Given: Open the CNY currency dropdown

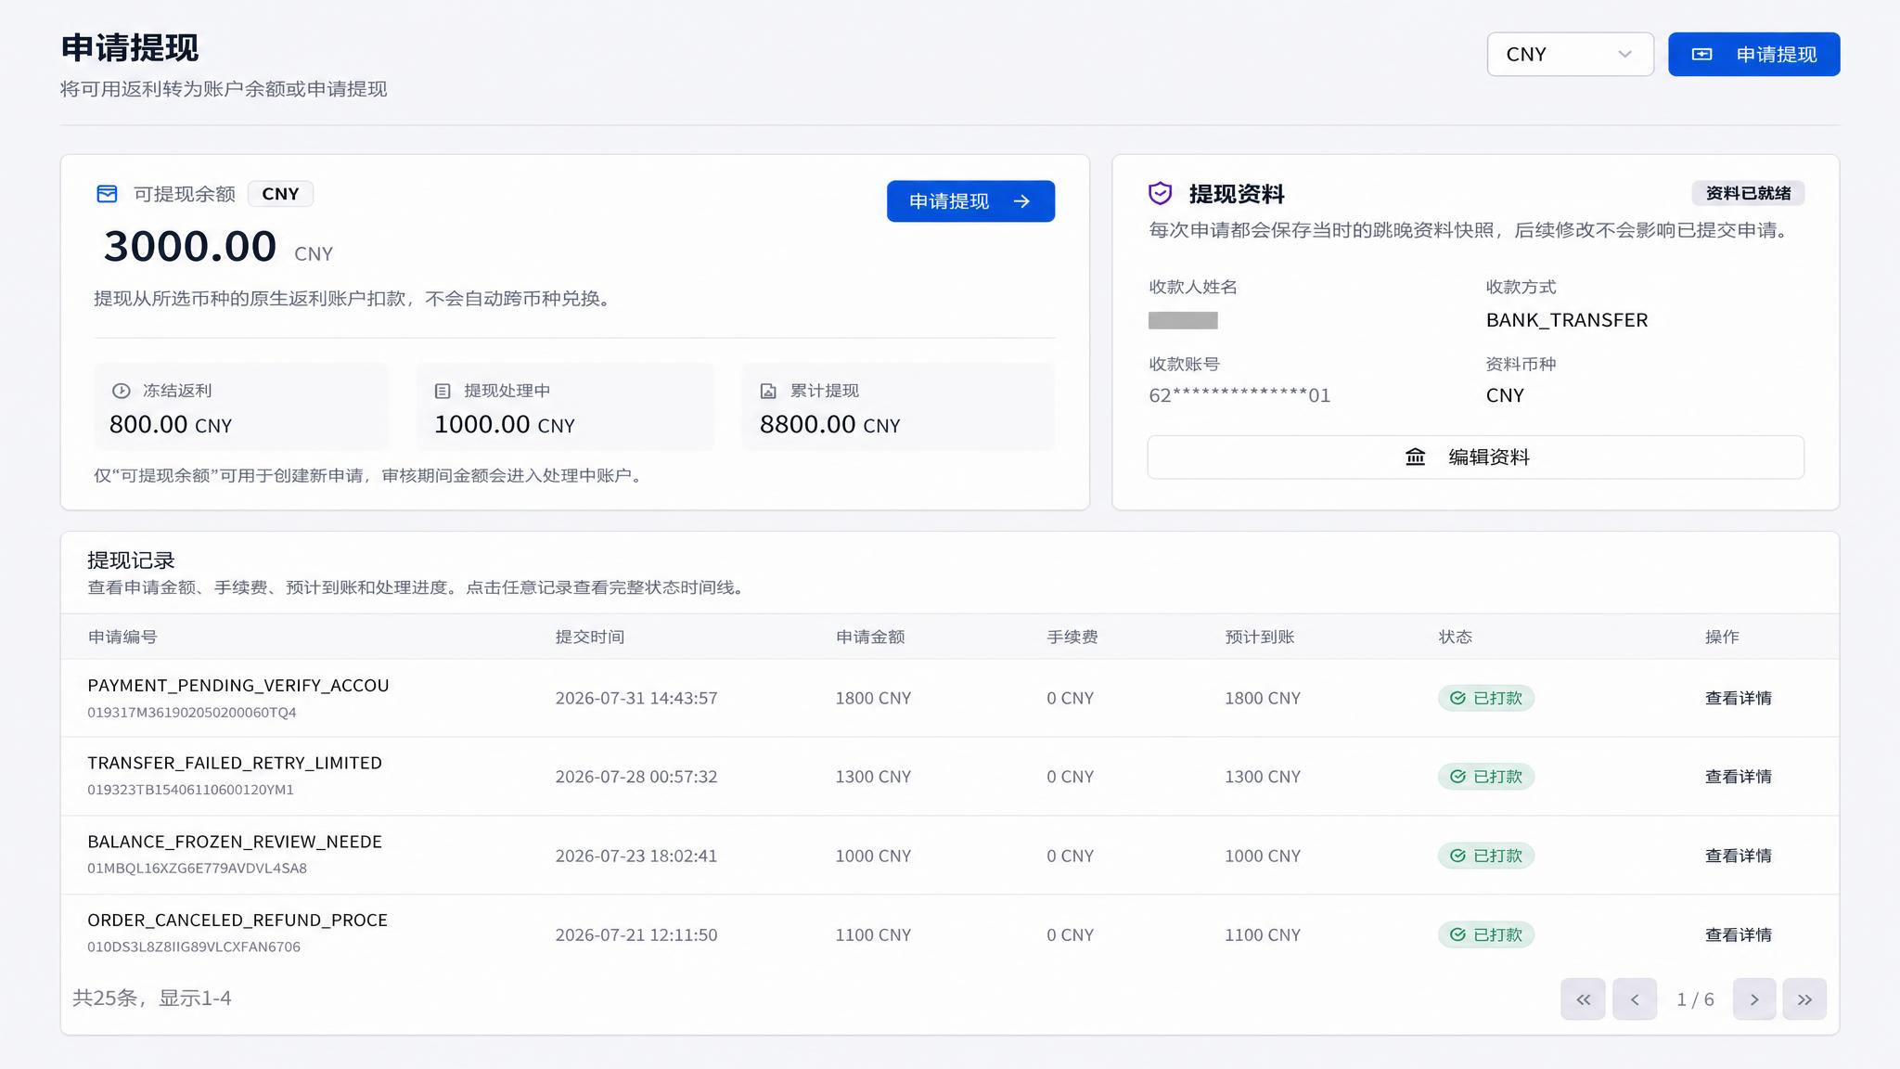Looking at the screenshot, I should (1570, 54).
